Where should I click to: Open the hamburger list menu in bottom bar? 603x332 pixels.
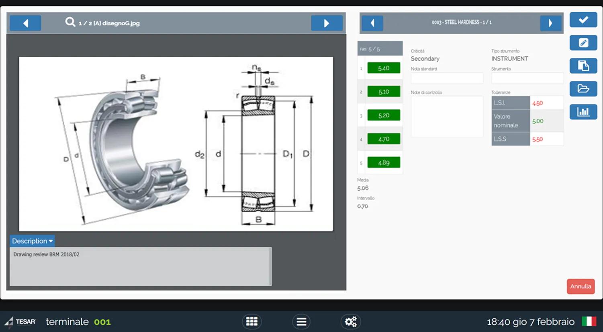tap(301, 322)
